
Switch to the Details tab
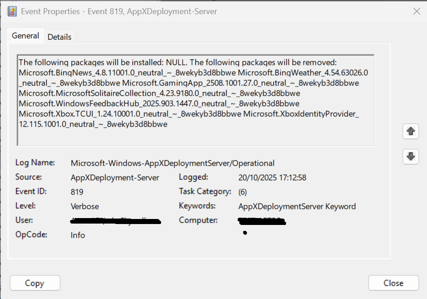click(59, 37)
